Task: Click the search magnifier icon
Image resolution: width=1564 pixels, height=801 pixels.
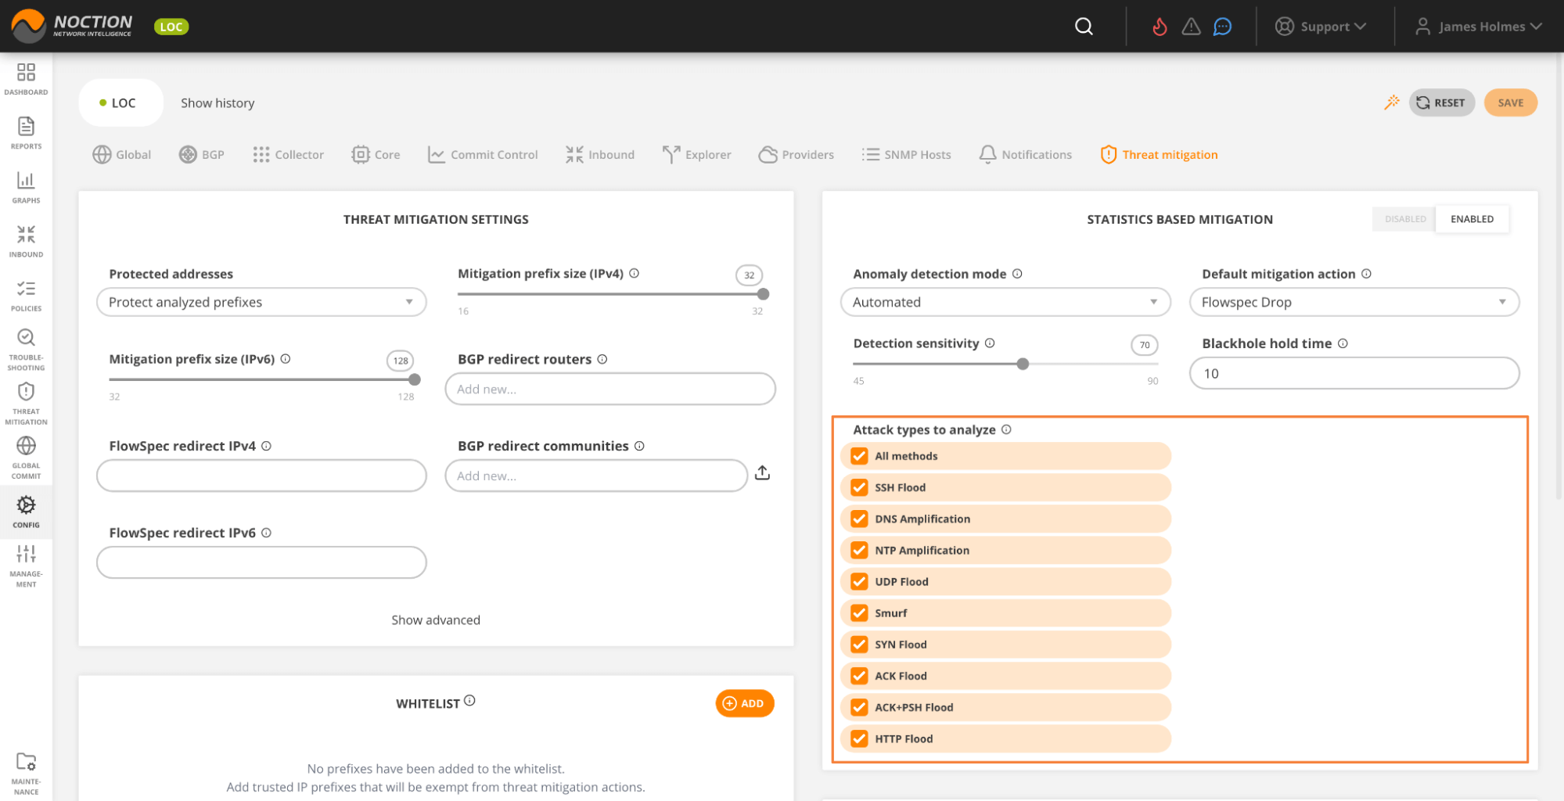Action: click(1084, 27)
